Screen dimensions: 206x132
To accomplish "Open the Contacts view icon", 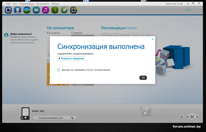I will [x=18, y=10].
